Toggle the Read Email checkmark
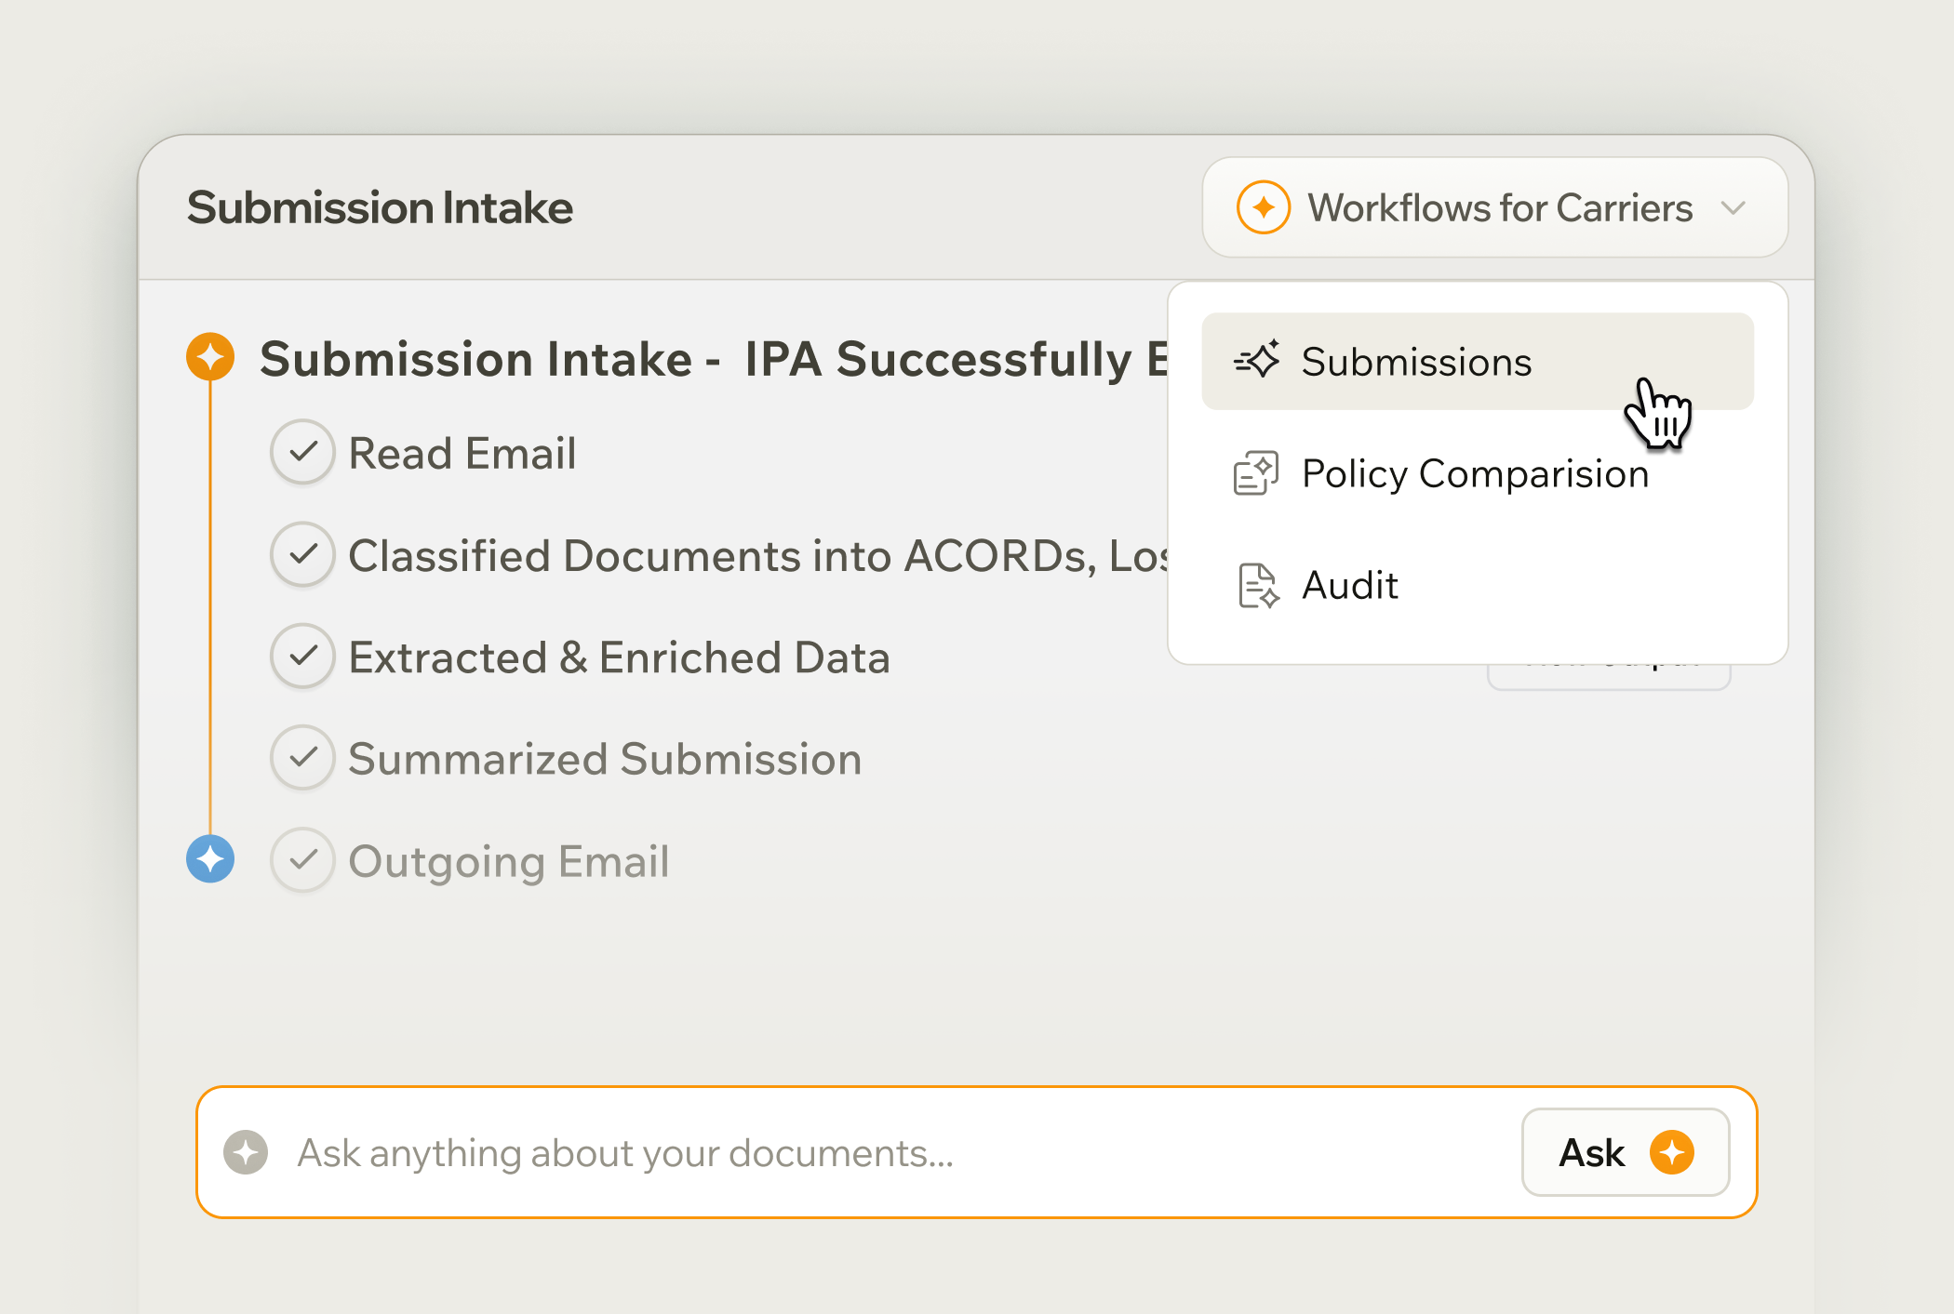This screenshot has height=1314, width=1954. point(302,452)
